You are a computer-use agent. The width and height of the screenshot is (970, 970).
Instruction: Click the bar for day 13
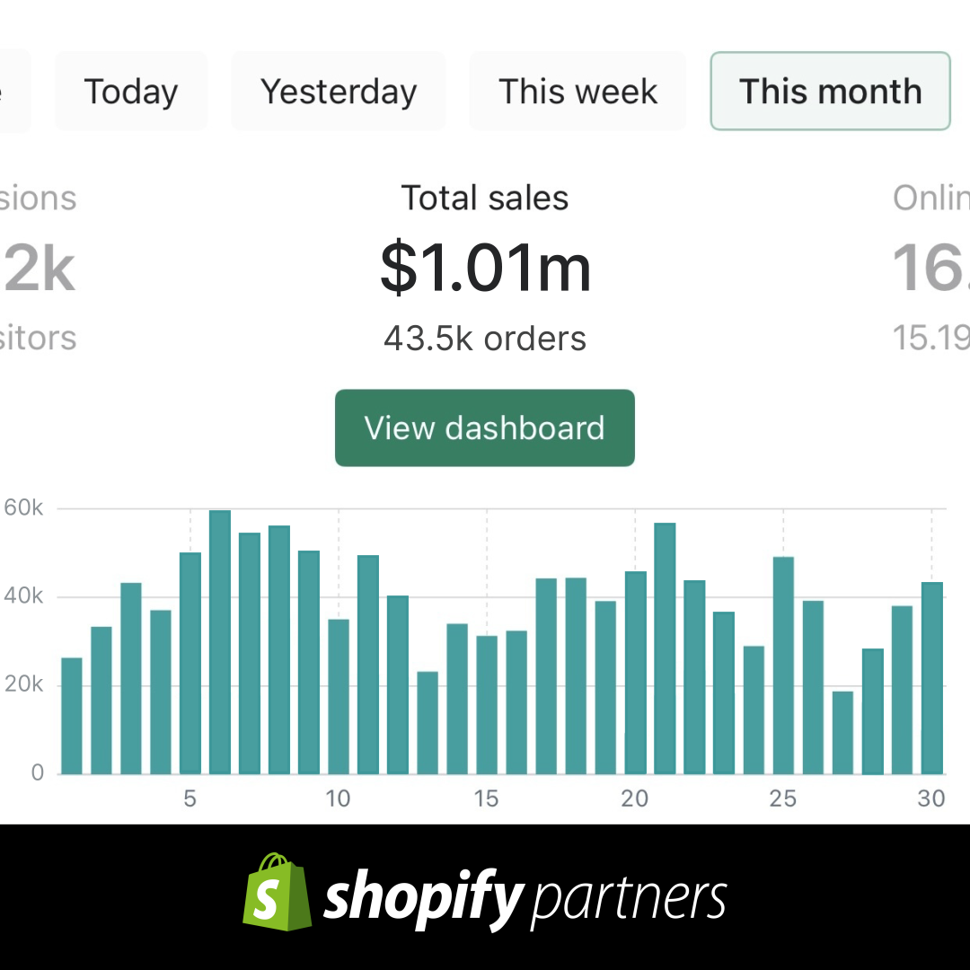pos(428,723)
